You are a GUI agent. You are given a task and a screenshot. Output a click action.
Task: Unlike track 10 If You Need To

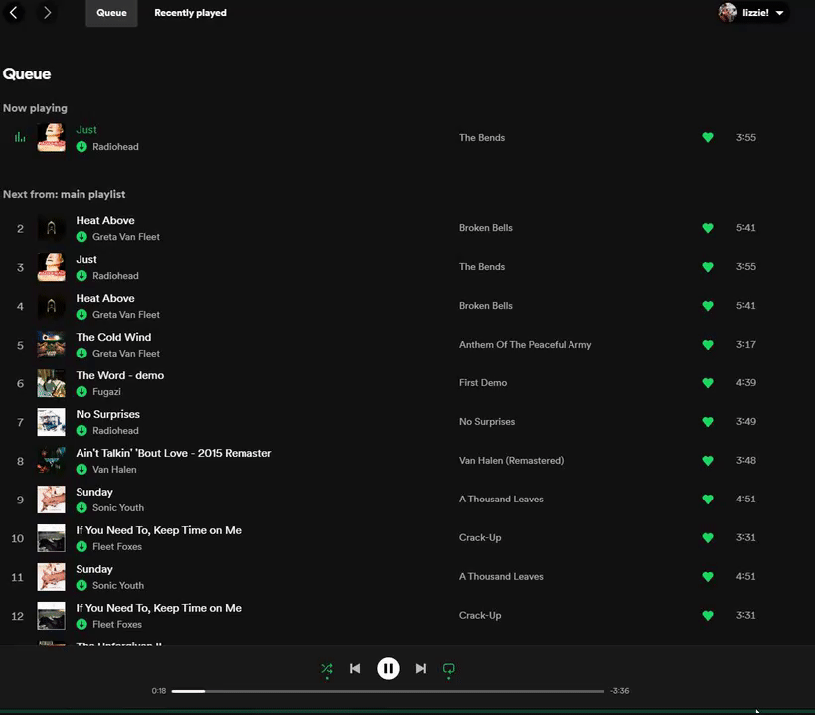tap(708, 538)
